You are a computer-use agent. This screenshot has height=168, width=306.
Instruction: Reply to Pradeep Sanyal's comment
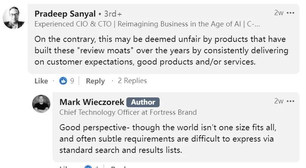95,81
